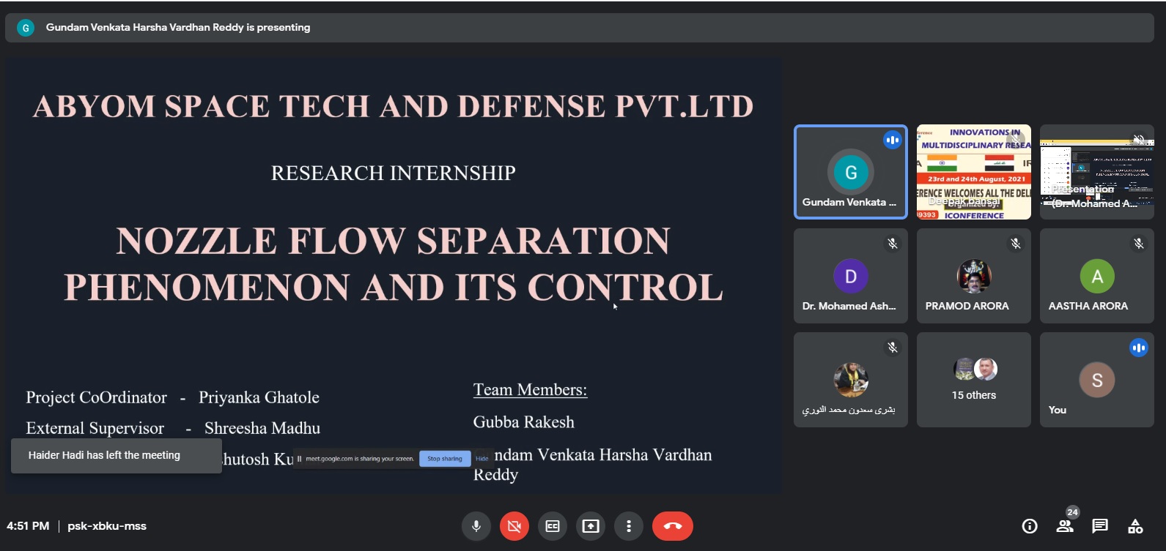Click stacked avatars in 15 others tile

pos(975,370)
